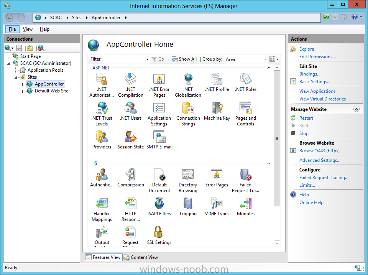This screenshot has width=368, height=275.
Task: Open the Group by Area dropdown
Action: 266,59
